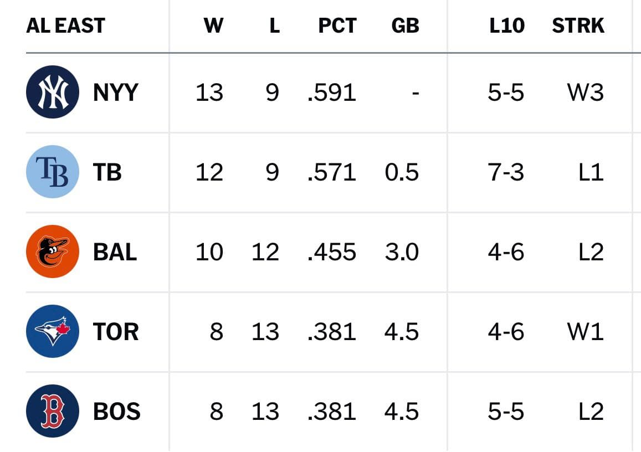Open the TB team link

(107, 172)
